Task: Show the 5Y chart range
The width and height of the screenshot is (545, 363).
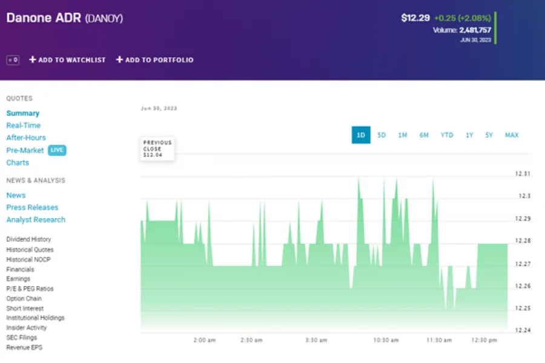Action: 489,135
